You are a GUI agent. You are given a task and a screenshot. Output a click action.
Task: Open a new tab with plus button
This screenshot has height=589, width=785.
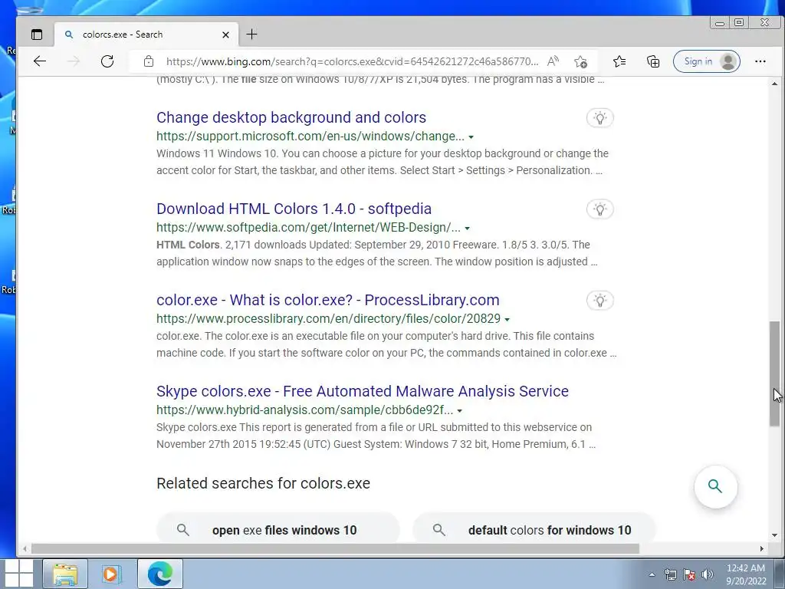251,34
